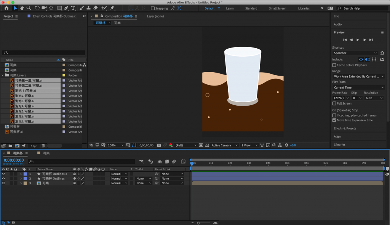Image resolution: width=390 pixels, height=225 pixels.
Task: Hide the 可樂杯 Outlines 2 layer
Action: pyautogui.click(x=3, y=174)
